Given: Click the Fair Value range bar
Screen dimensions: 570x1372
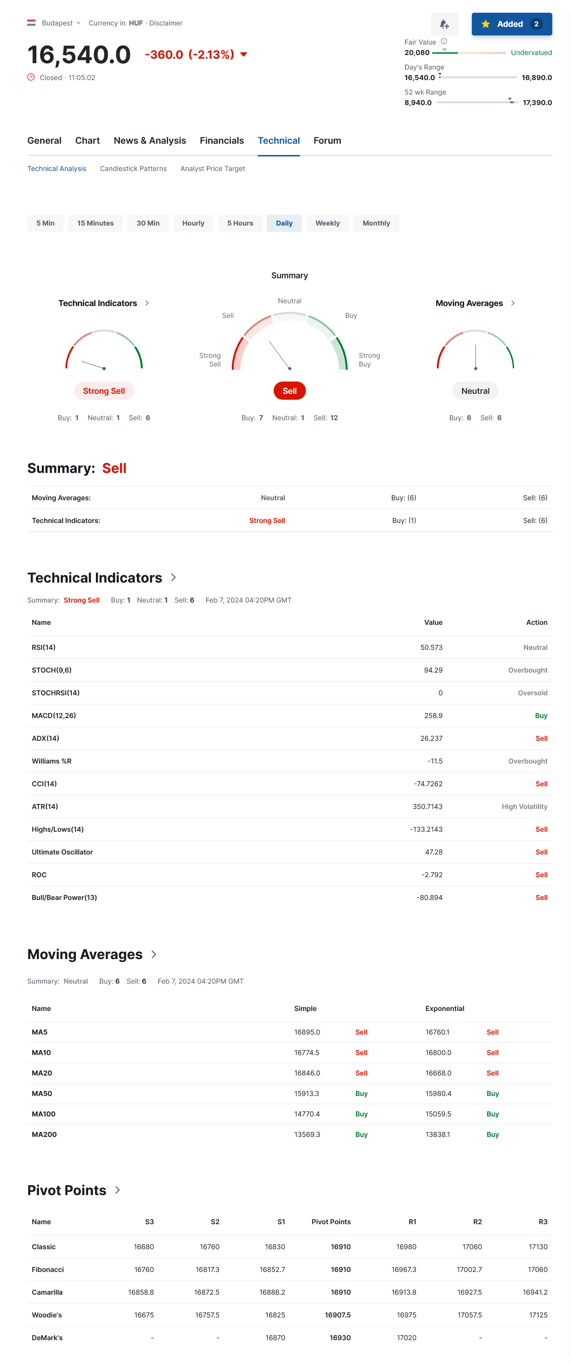Looking at the screenshot, I should tap(468, 53).
